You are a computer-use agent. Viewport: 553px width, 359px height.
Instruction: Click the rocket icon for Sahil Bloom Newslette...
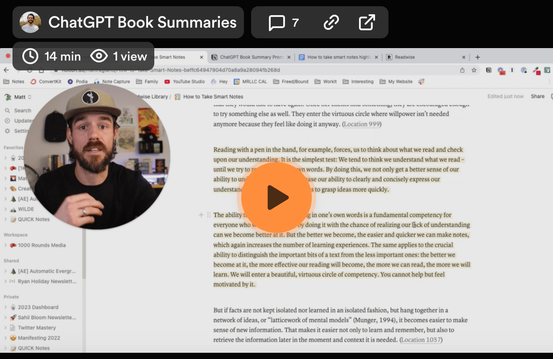[13, 317]
